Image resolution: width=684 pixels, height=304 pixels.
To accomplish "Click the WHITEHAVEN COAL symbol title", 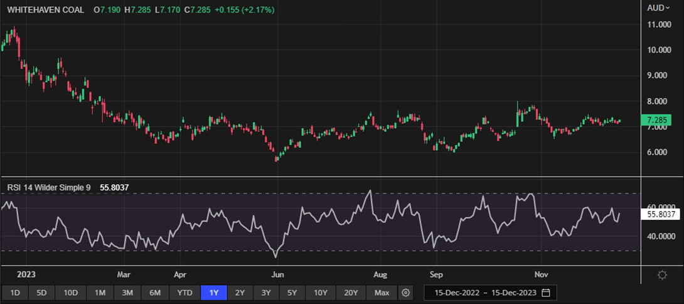I will click(45, 9).
